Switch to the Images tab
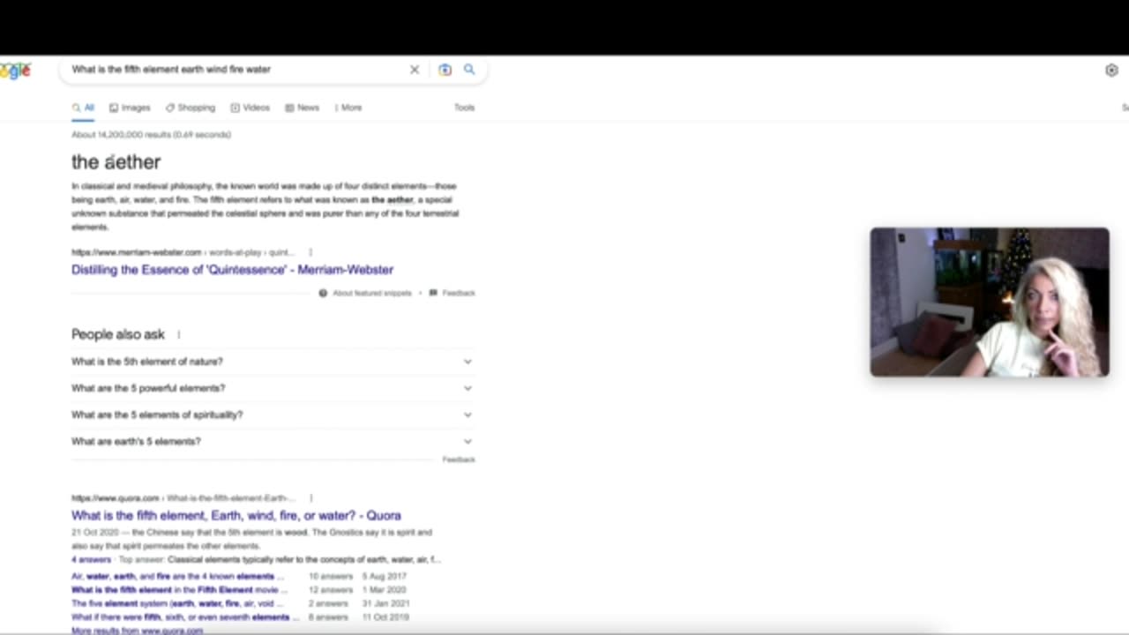1129x635 pixels. click(130, 108)
